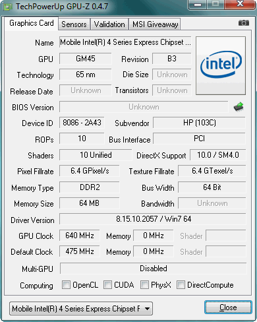
Task: Click the Default Clock row Memory 0 MHz field
Action: (154, 251)
